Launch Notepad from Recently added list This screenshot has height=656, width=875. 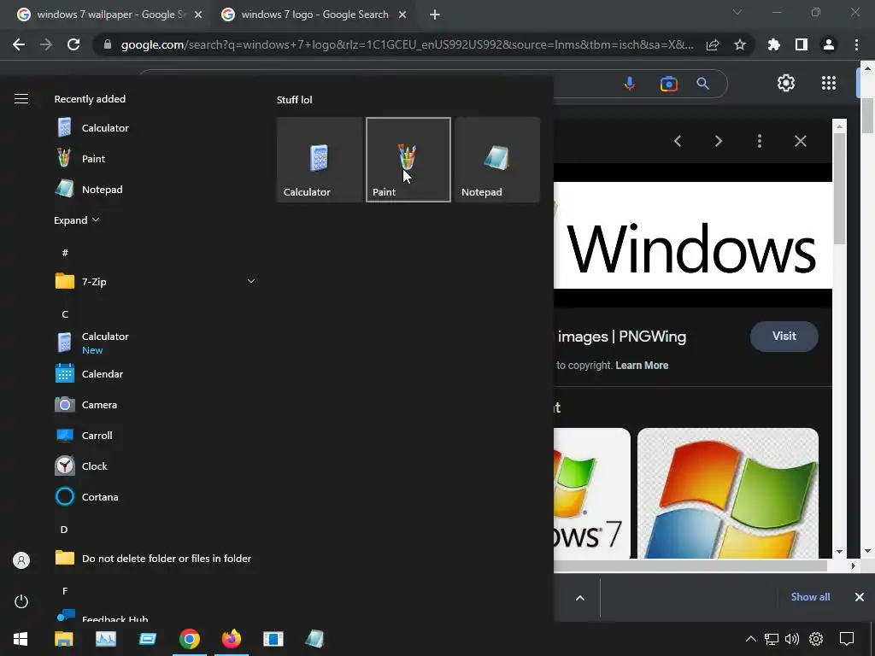(x=156, y=189)
